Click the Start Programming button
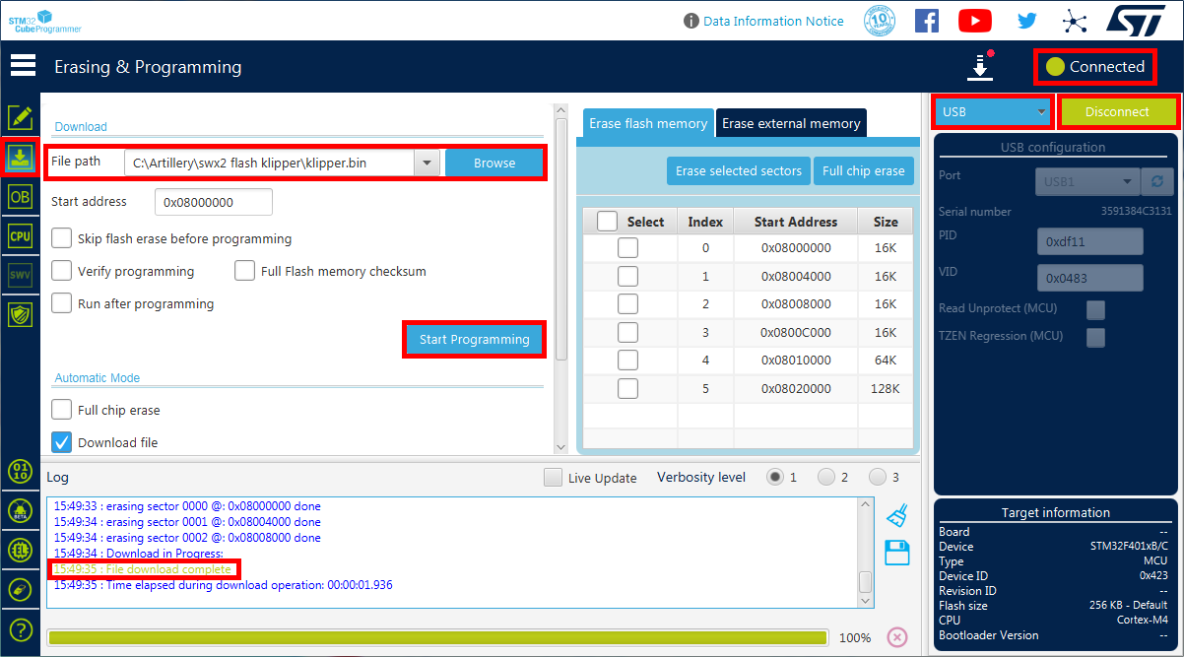The height and width of the screenshot is (657, 1184). [474, 340]
